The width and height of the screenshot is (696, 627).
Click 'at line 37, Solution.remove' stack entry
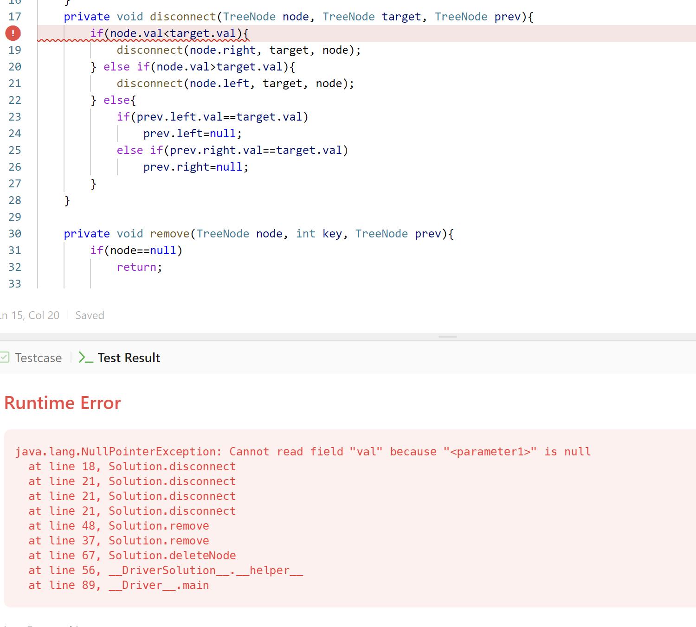(119, 541)
